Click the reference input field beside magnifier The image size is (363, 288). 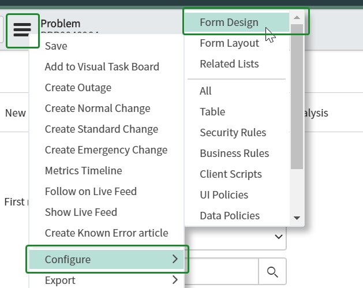pos(222,271)
